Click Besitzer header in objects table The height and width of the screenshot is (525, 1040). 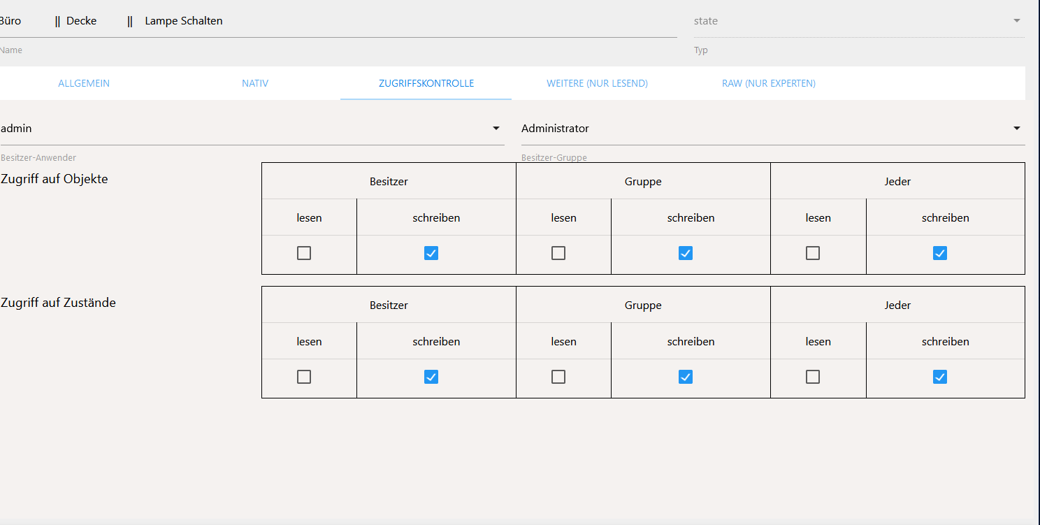coord(389,182)
